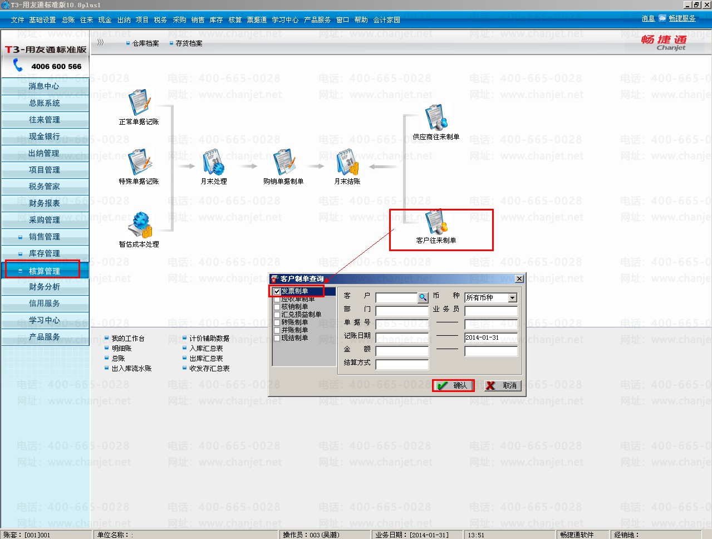The image size is (712, 539).
Task: Open the 明细账 link
Action: (121, 349)
